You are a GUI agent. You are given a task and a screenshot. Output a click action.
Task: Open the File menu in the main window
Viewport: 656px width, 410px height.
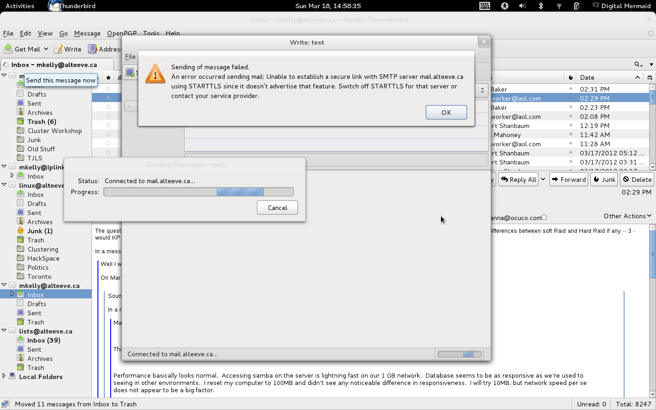pyautogui.click(x=8, y=33)
